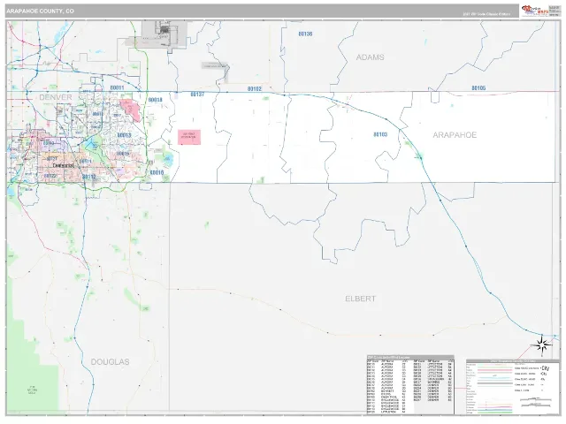Click ZIP code label 80105

[x=478, y=88]
